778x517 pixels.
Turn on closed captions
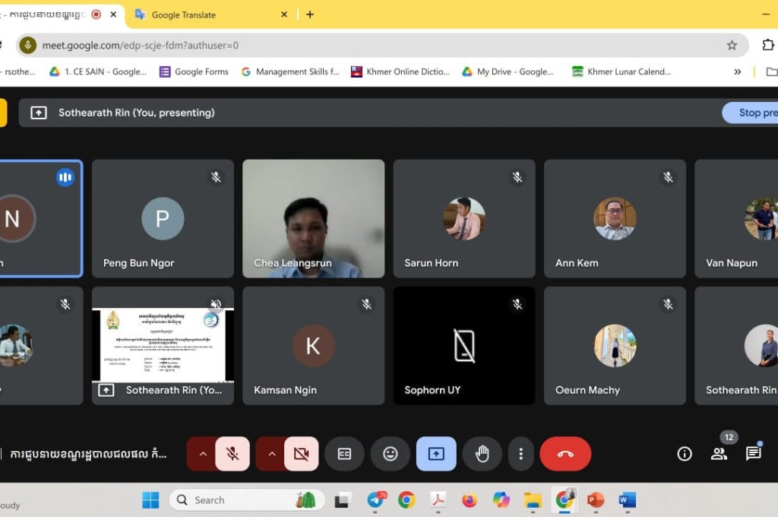tap(344, 453)
